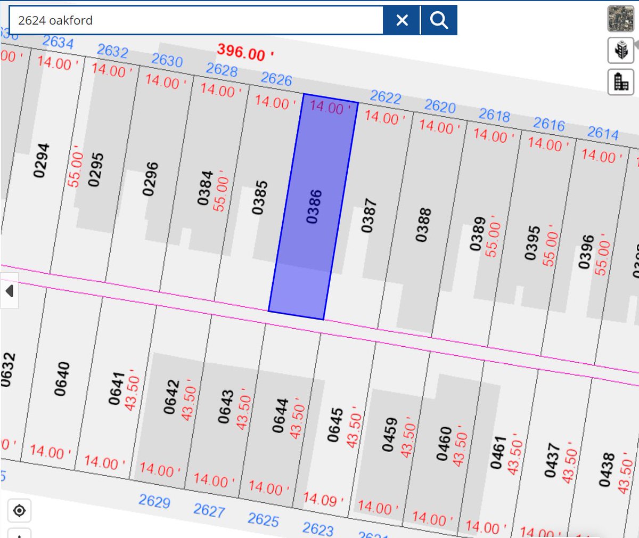Select parcel labeled 0438
Screen dimensions: 639x538
[x=608, y=470]
